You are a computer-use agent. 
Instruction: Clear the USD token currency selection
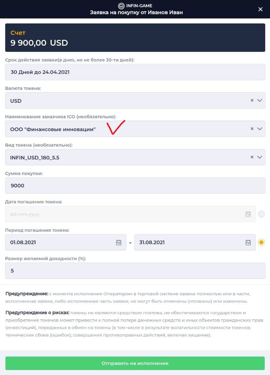pos(252,100)
